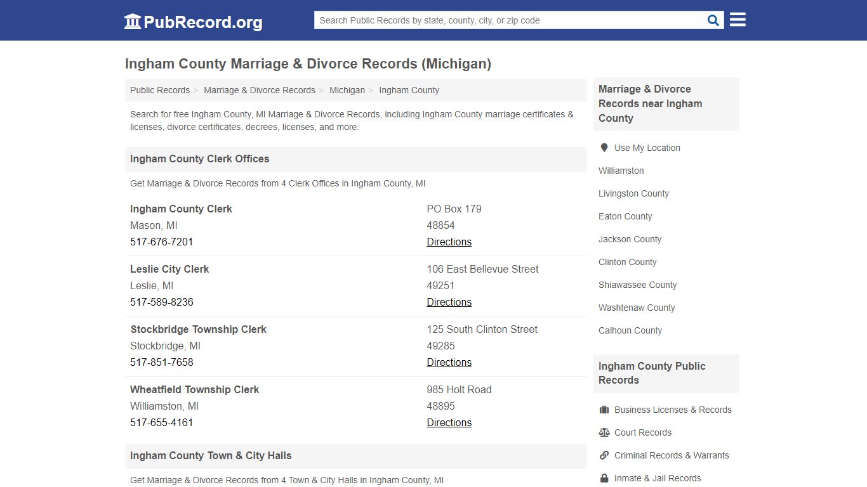The image size is (867, 487).
Task: Click the Court Records scales icon
Action: pyautogui.click(x=604, y=432)
